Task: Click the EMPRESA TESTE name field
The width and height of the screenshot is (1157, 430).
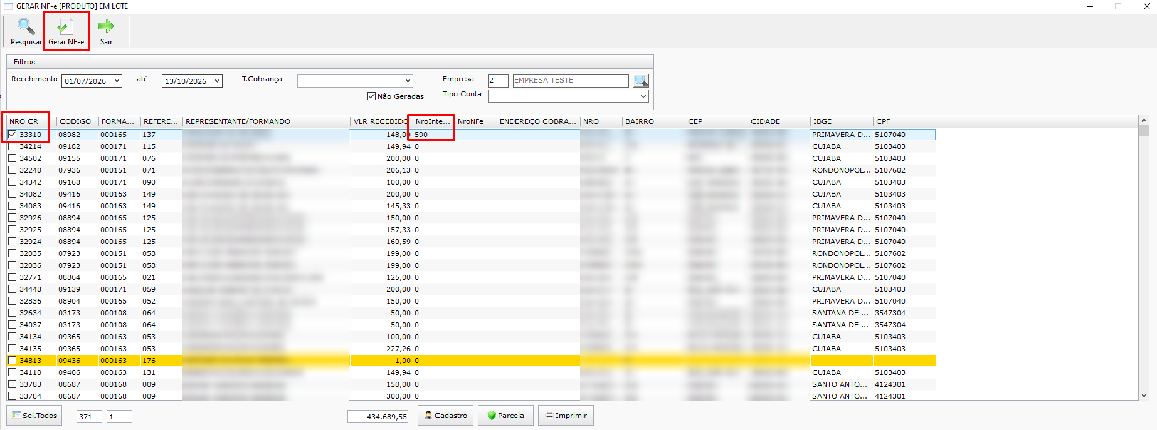Action: tap(571, 81)
